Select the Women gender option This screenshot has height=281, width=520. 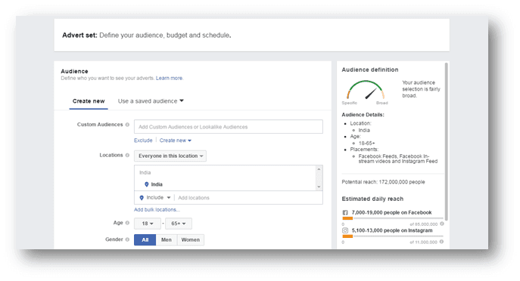[x=191, y=239]
